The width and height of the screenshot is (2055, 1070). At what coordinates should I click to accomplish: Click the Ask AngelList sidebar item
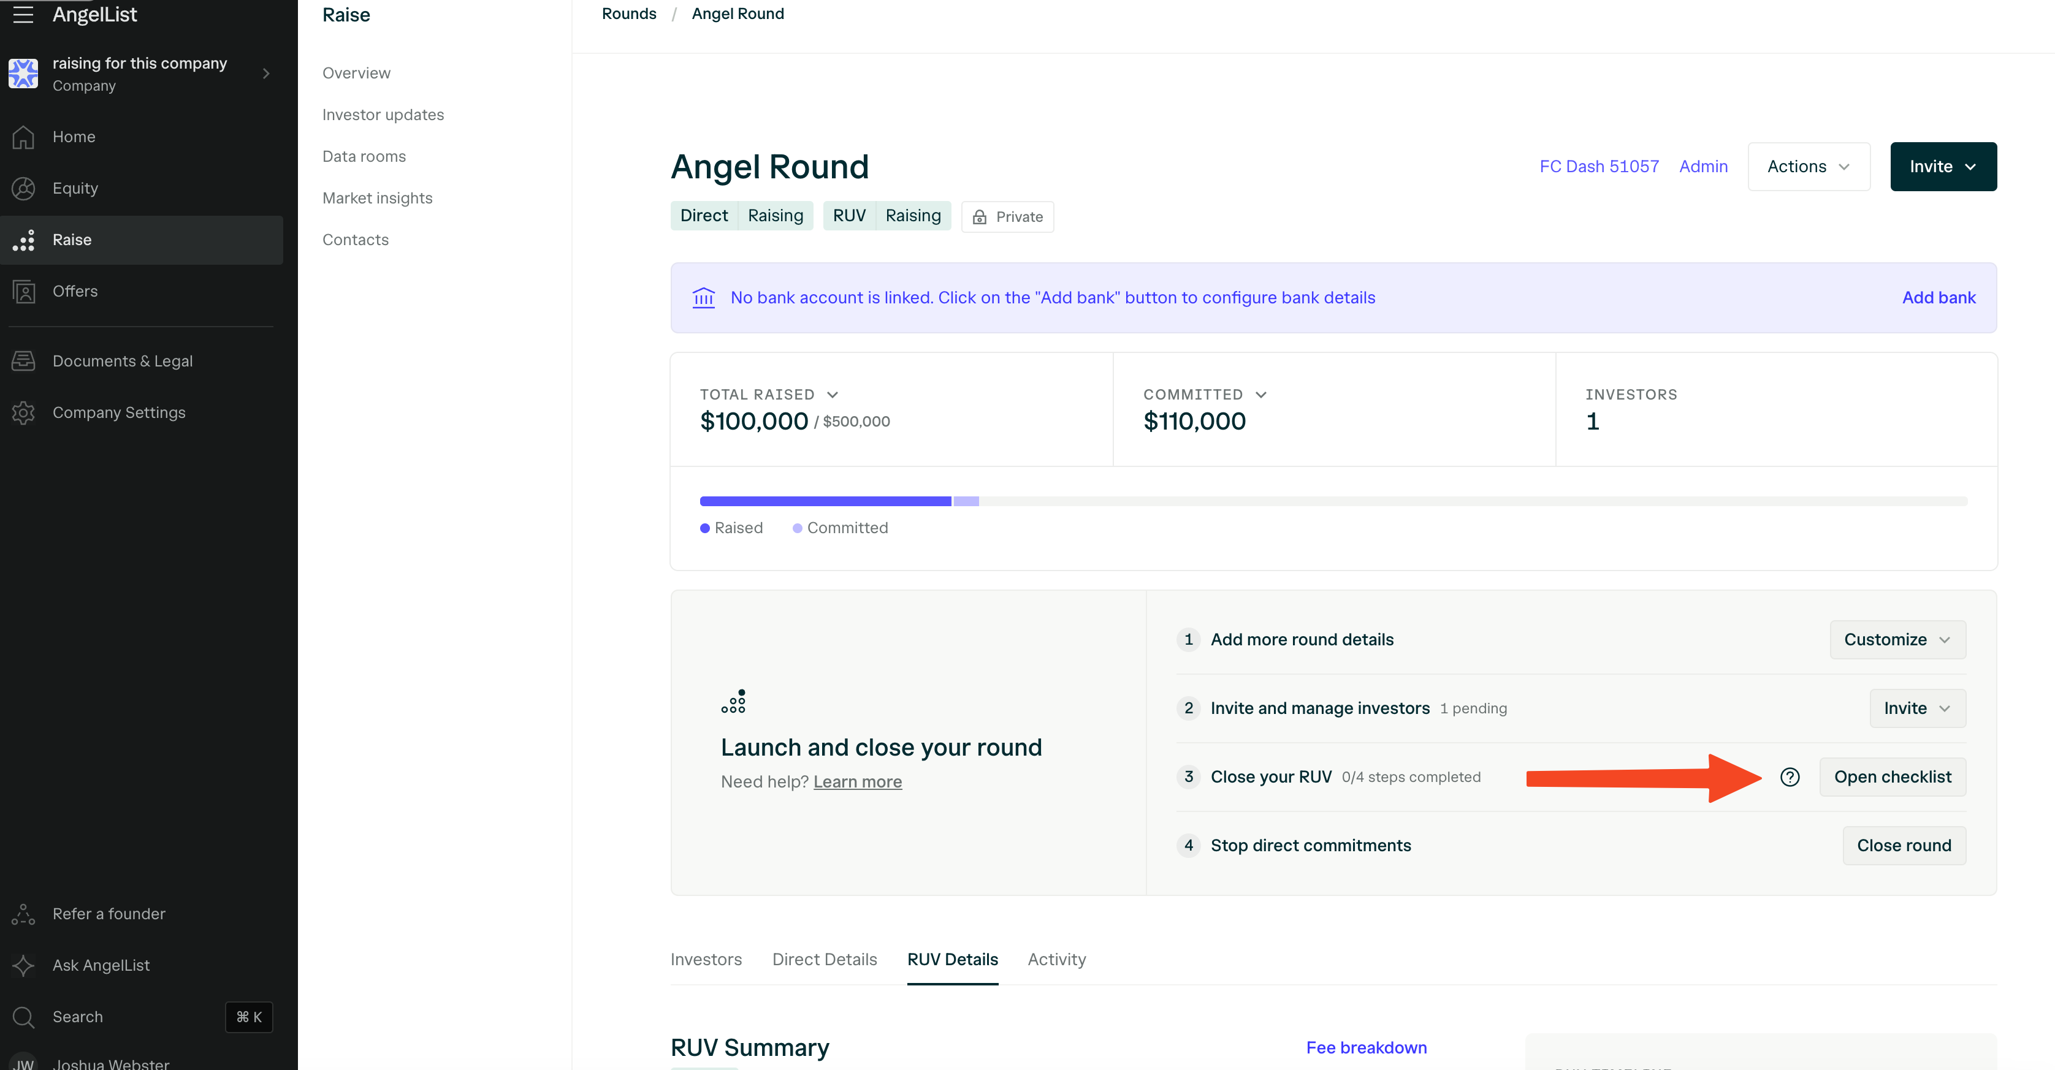[x=142, y=966]
